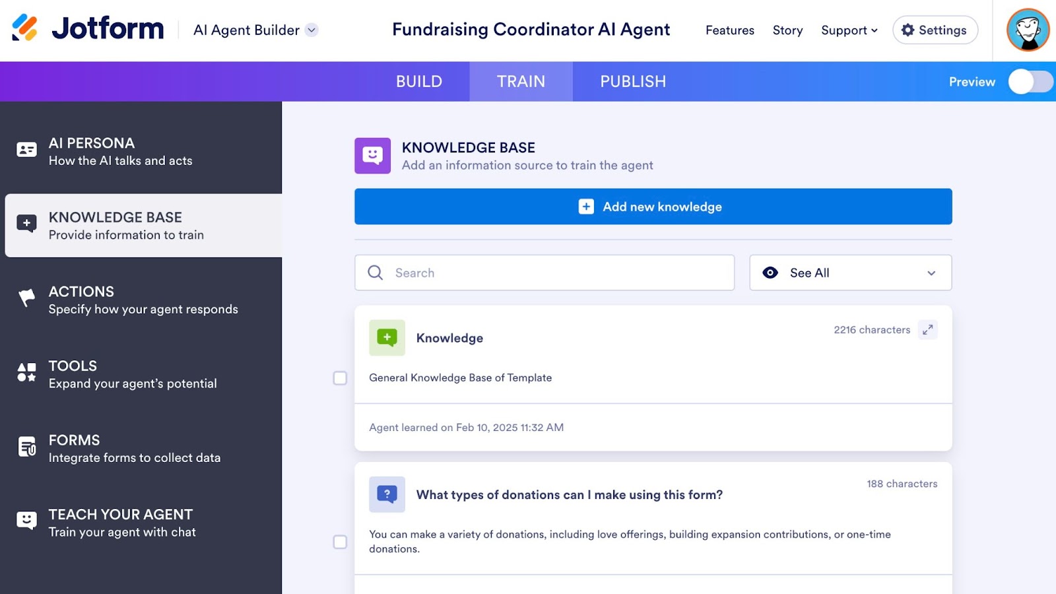The width and height of the screenshot is (1056, 594).
Task: Click the donation answer text starting 'You can make'
Action: pyautogui.click(x=630, y=541)
